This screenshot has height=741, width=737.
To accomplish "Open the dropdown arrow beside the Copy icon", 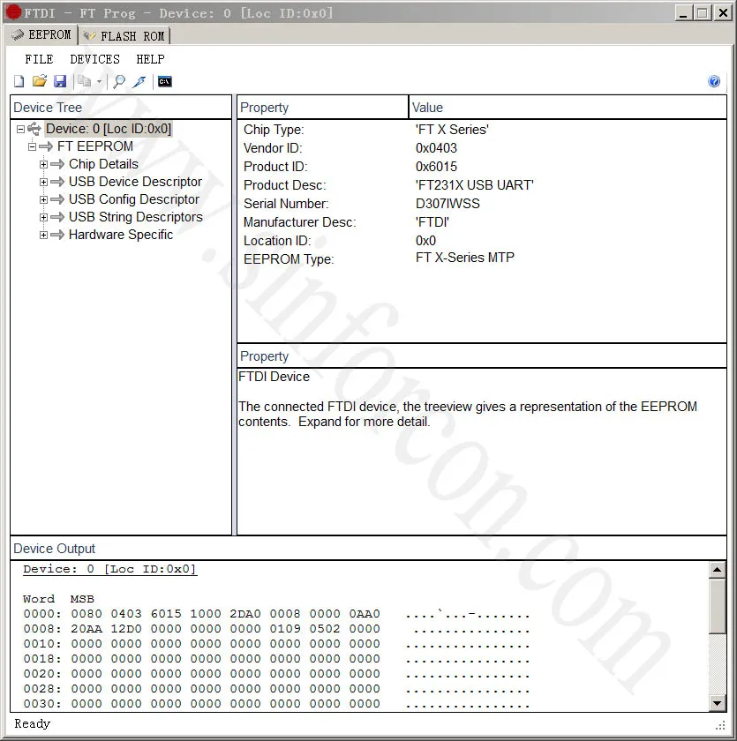I will tap(99, 82).
